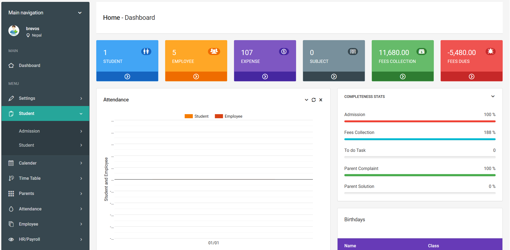Refresh the Attendance chart panel

coord(314,100)
